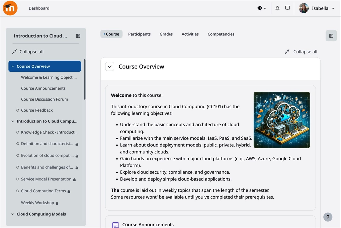
Task: Click the lock icon beside Weekly Workshop
Action: [x=57, y=203]
